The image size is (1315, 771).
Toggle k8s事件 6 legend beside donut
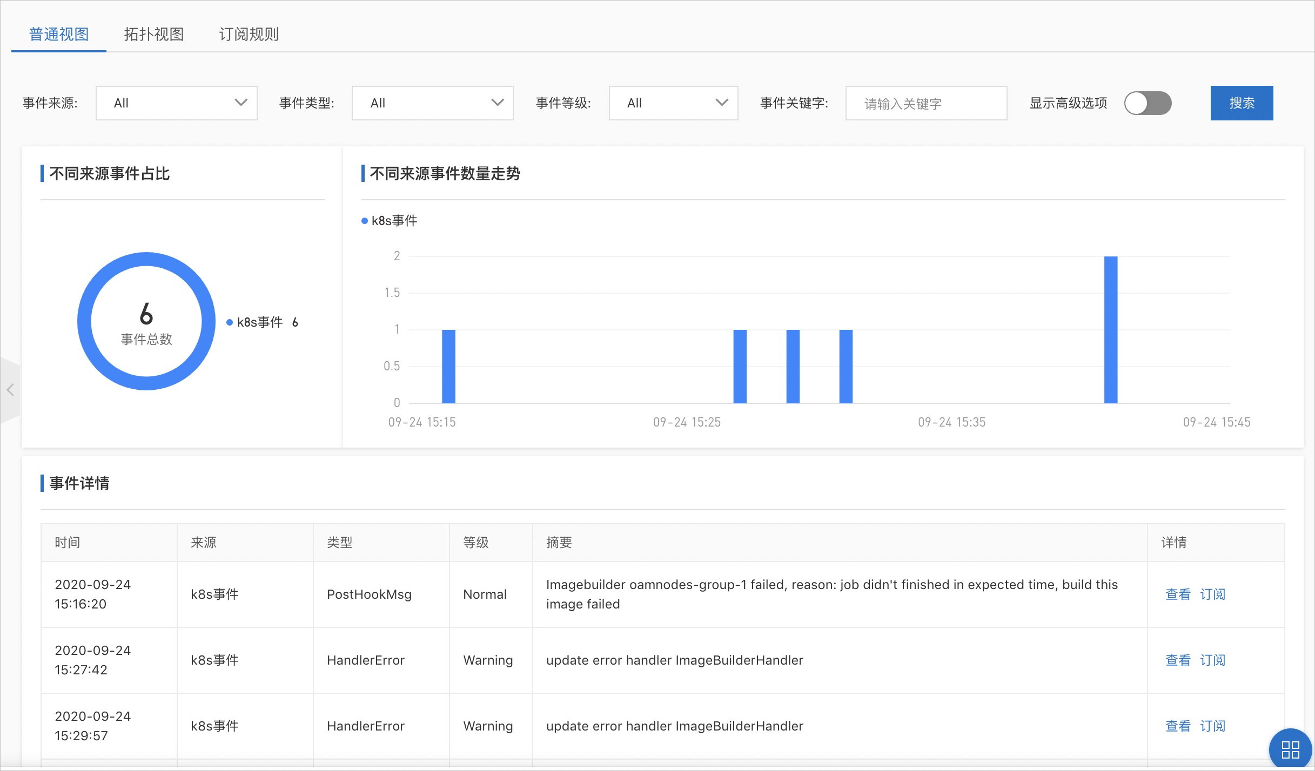(263, 322)
